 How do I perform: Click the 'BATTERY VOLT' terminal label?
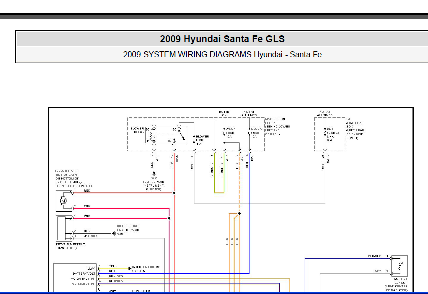(84, 274)
